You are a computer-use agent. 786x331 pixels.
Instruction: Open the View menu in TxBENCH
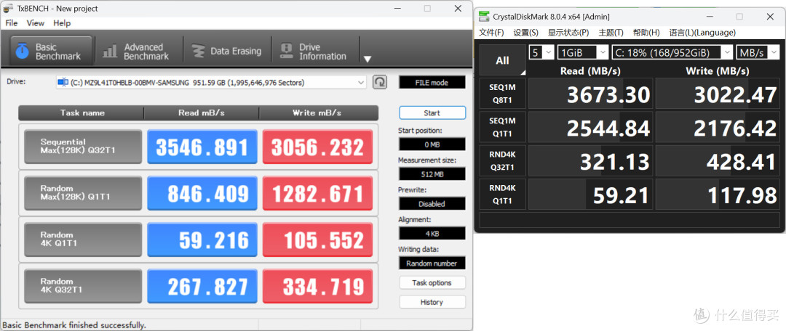point(35,23)
